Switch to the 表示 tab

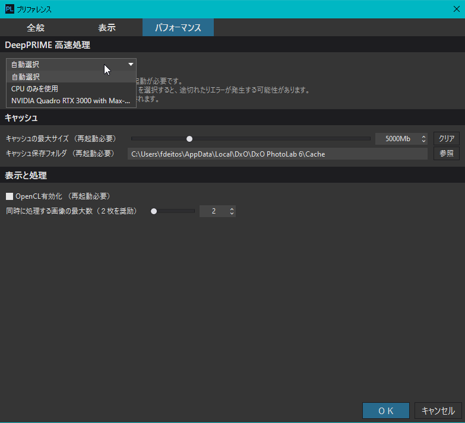click(x=107, y=27)
